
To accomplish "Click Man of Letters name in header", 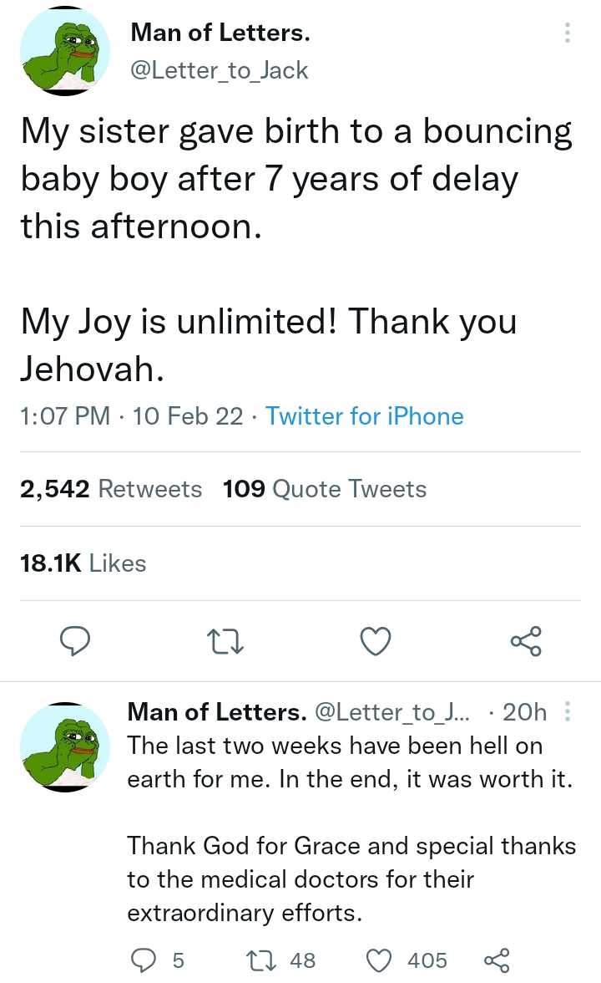I will 220,33.
